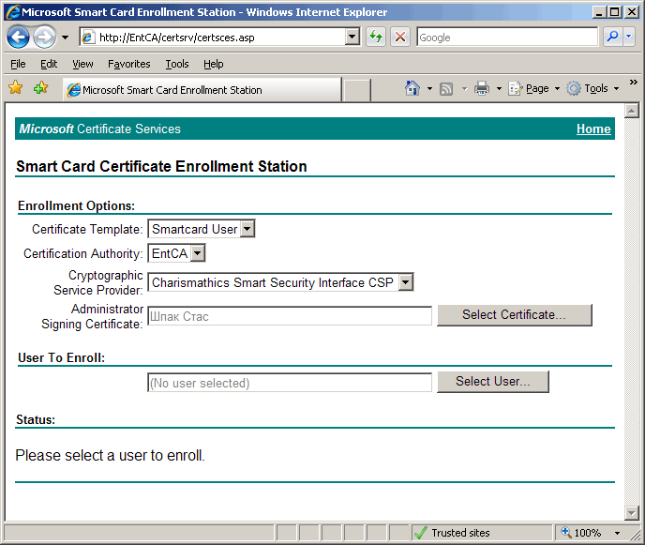Open Favorites Center star icon

point(16,87)
